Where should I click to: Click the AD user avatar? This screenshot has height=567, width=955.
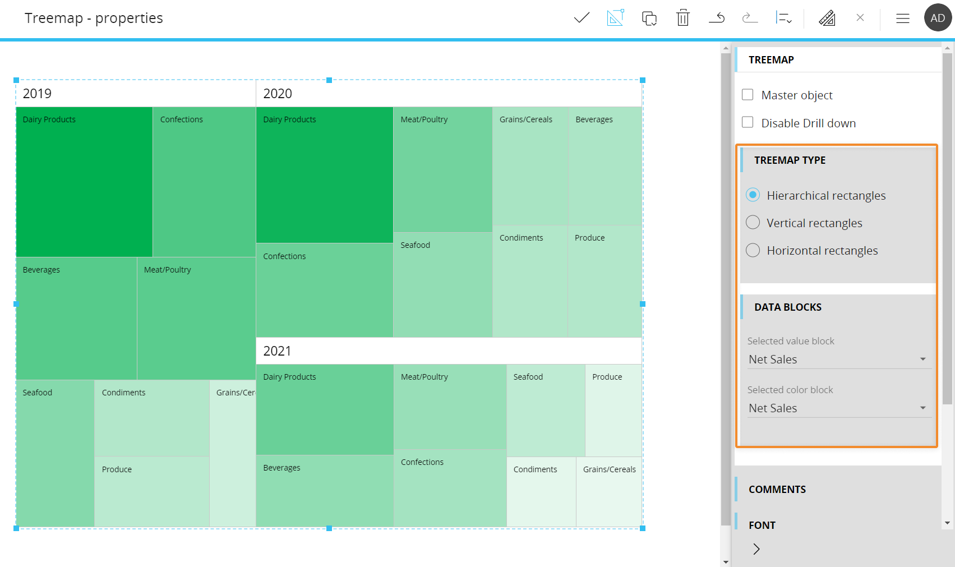coord(938,18)
